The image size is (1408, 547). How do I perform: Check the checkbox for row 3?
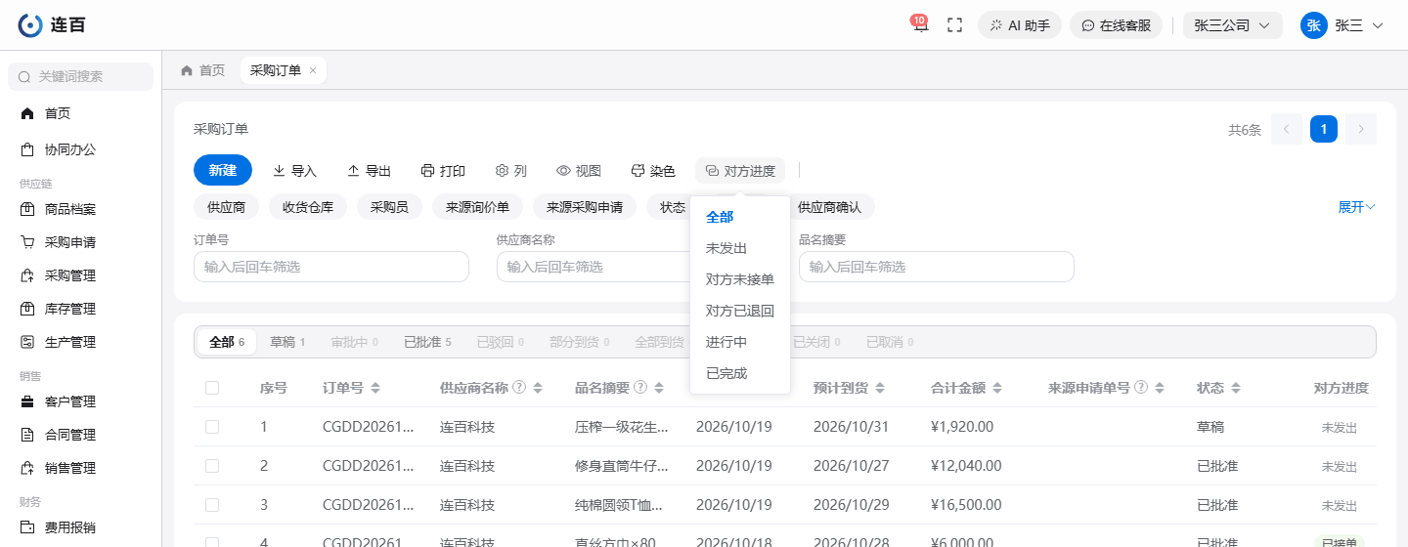212,505
